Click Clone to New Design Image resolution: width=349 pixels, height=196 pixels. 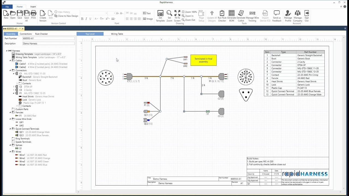click(x=66, y=16)
